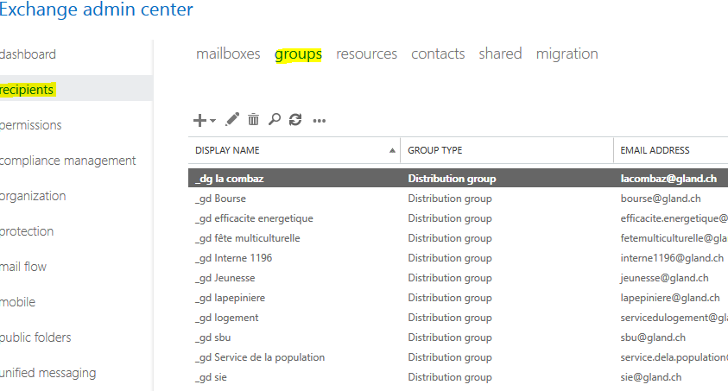Open public folders in the sidebar

[x=36, y=337]
